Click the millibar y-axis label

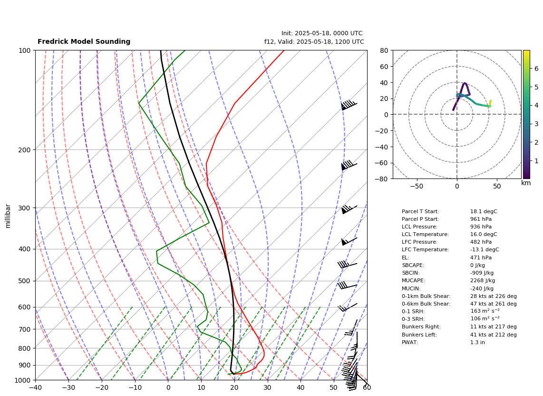click(8, 216)
